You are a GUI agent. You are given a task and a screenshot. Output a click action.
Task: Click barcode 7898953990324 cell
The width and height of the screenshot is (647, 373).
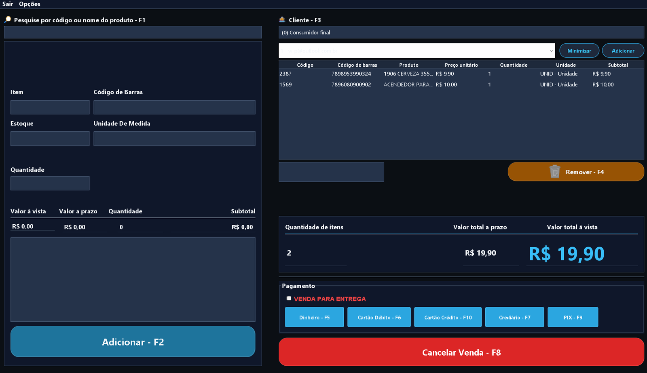click(x=351, y=74)
